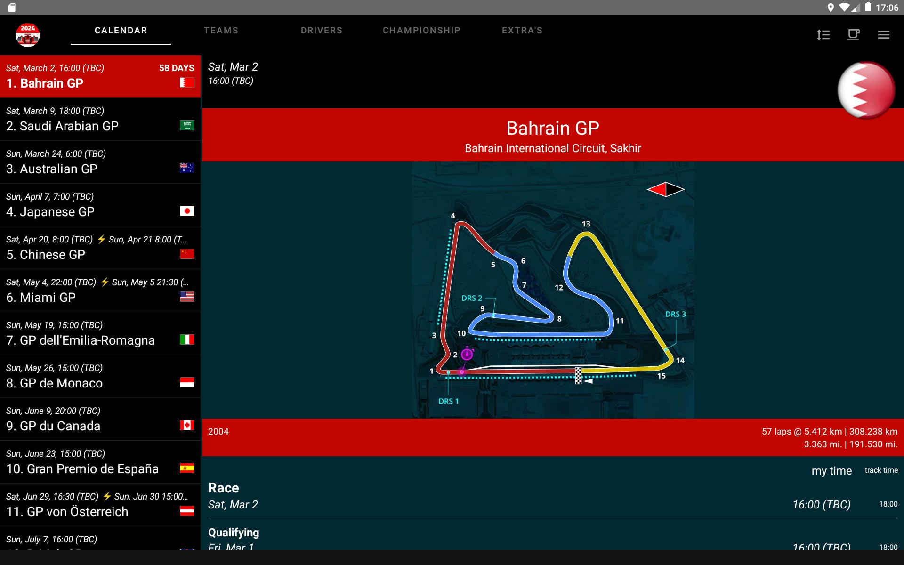Tap the red and black compass arrow

click(666, 189)
